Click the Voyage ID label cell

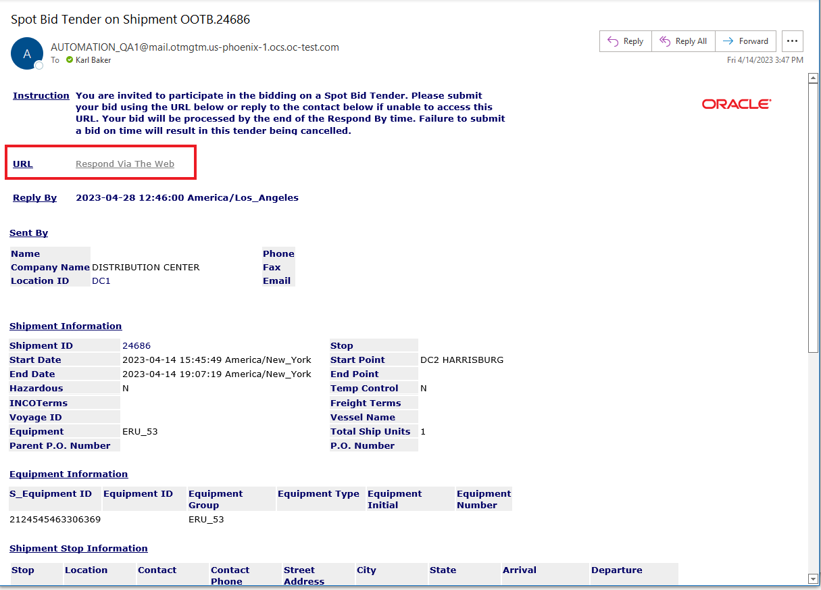pos(64,417)
